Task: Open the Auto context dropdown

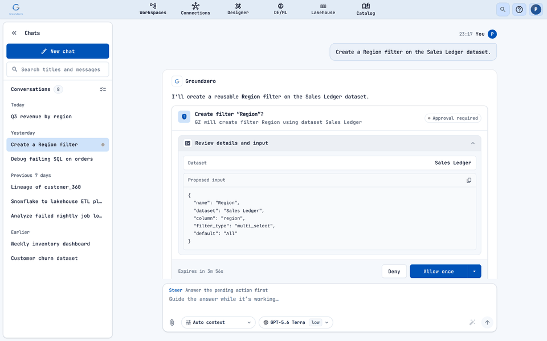Action: [218, 323]
